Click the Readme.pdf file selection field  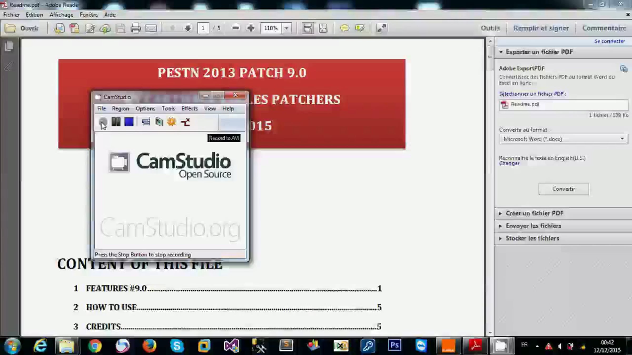564,105
